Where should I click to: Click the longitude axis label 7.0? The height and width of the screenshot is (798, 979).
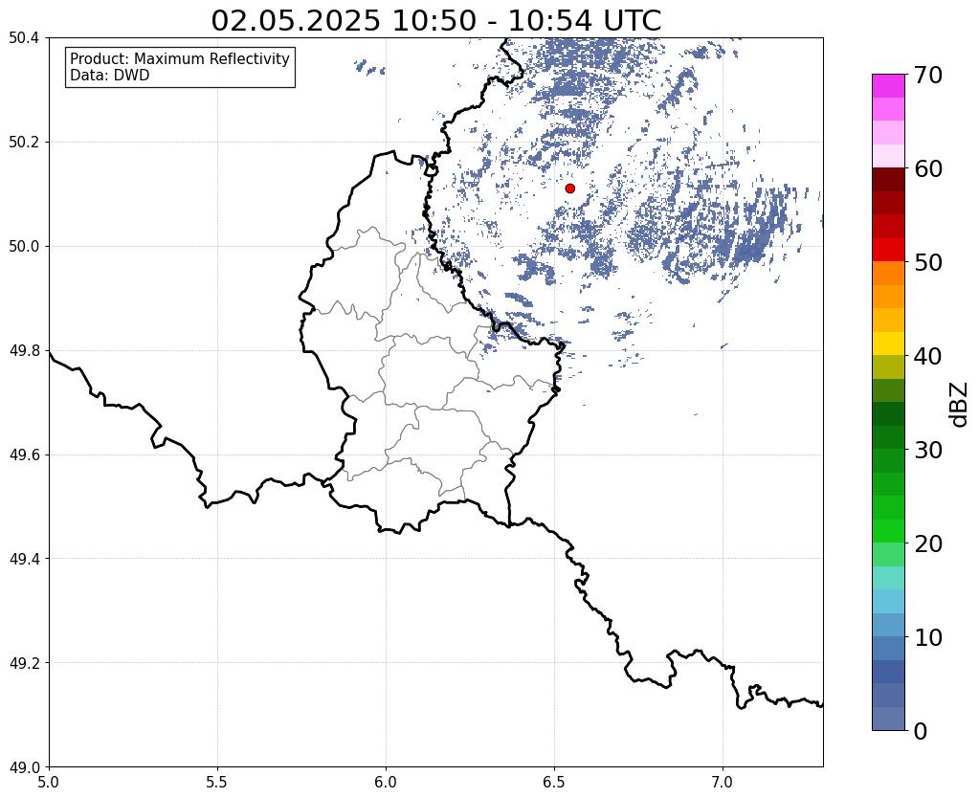[x=723, y=782]
